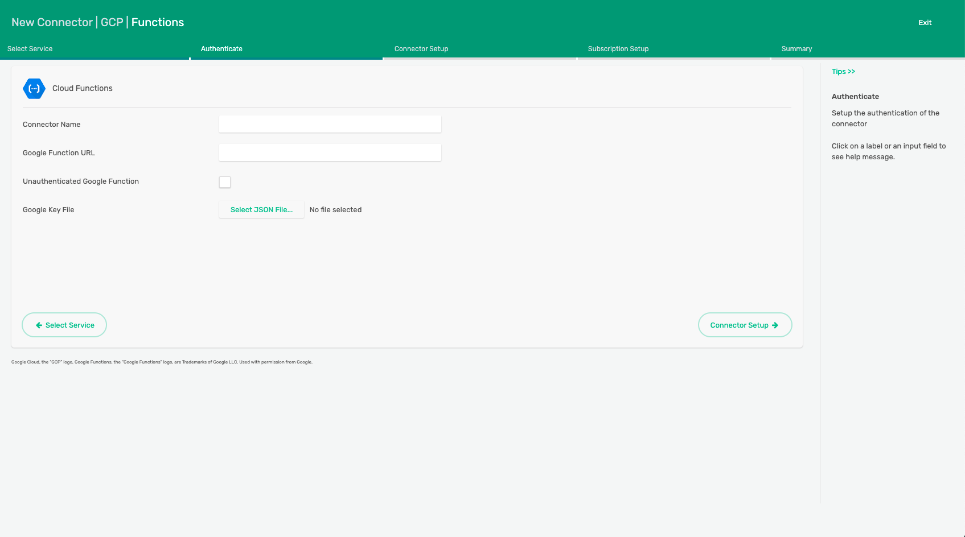
Task: Click the No file selected text
Action: (335, 210)
